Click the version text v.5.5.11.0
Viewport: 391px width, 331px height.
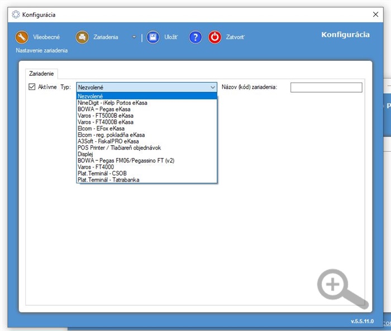pyautogui.click(x=363, y=321)
